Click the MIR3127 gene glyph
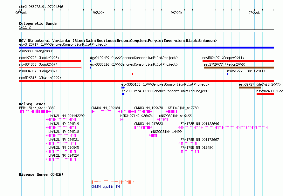The height and width of the screenshot is (196, 283). click(122, 120)
